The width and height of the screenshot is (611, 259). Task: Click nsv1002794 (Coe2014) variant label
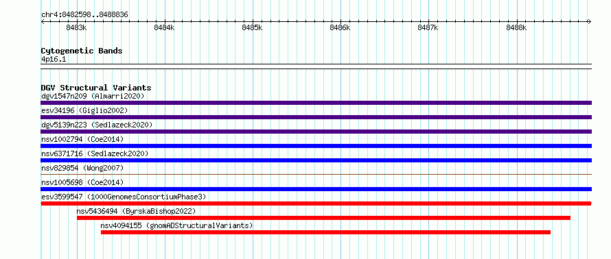coord(82,139)
